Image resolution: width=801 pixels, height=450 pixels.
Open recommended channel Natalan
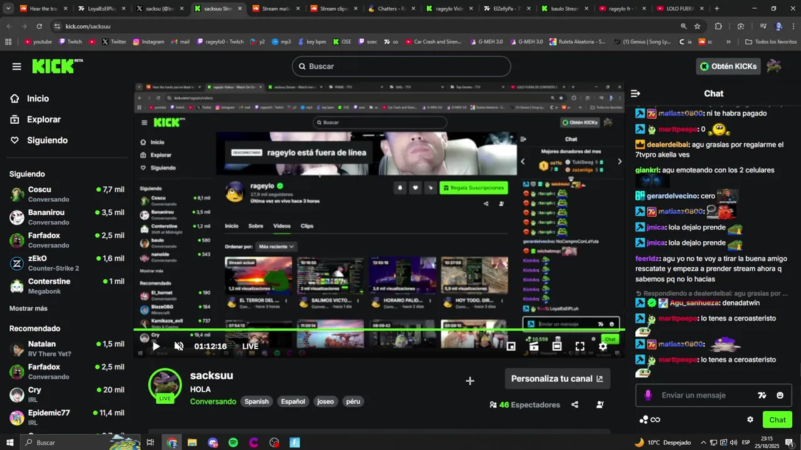(x=67, y=348)
